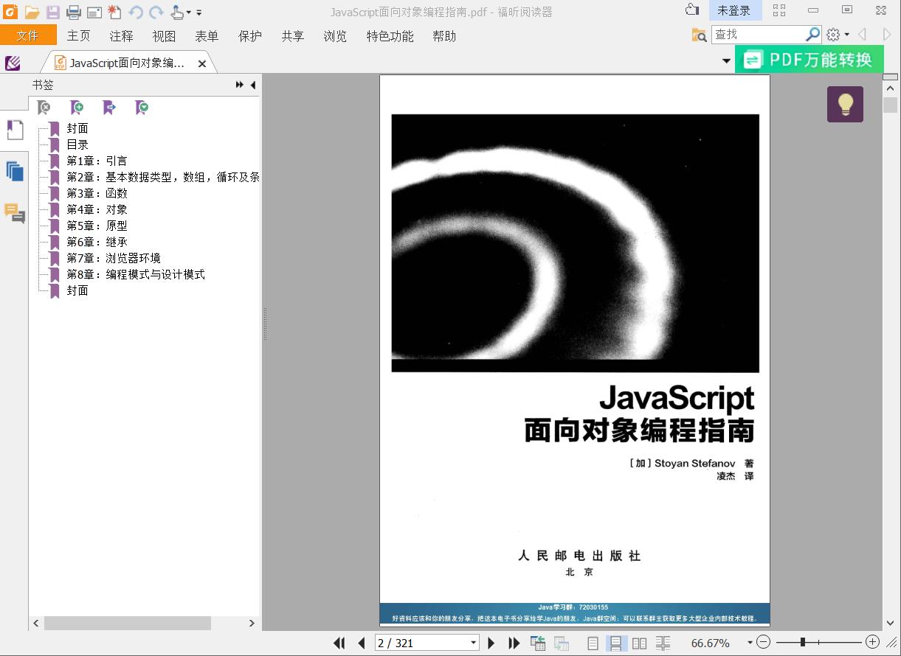901x656 pixels.
Task: Click the bookmark options check icon
Action: tap(142, 108)
